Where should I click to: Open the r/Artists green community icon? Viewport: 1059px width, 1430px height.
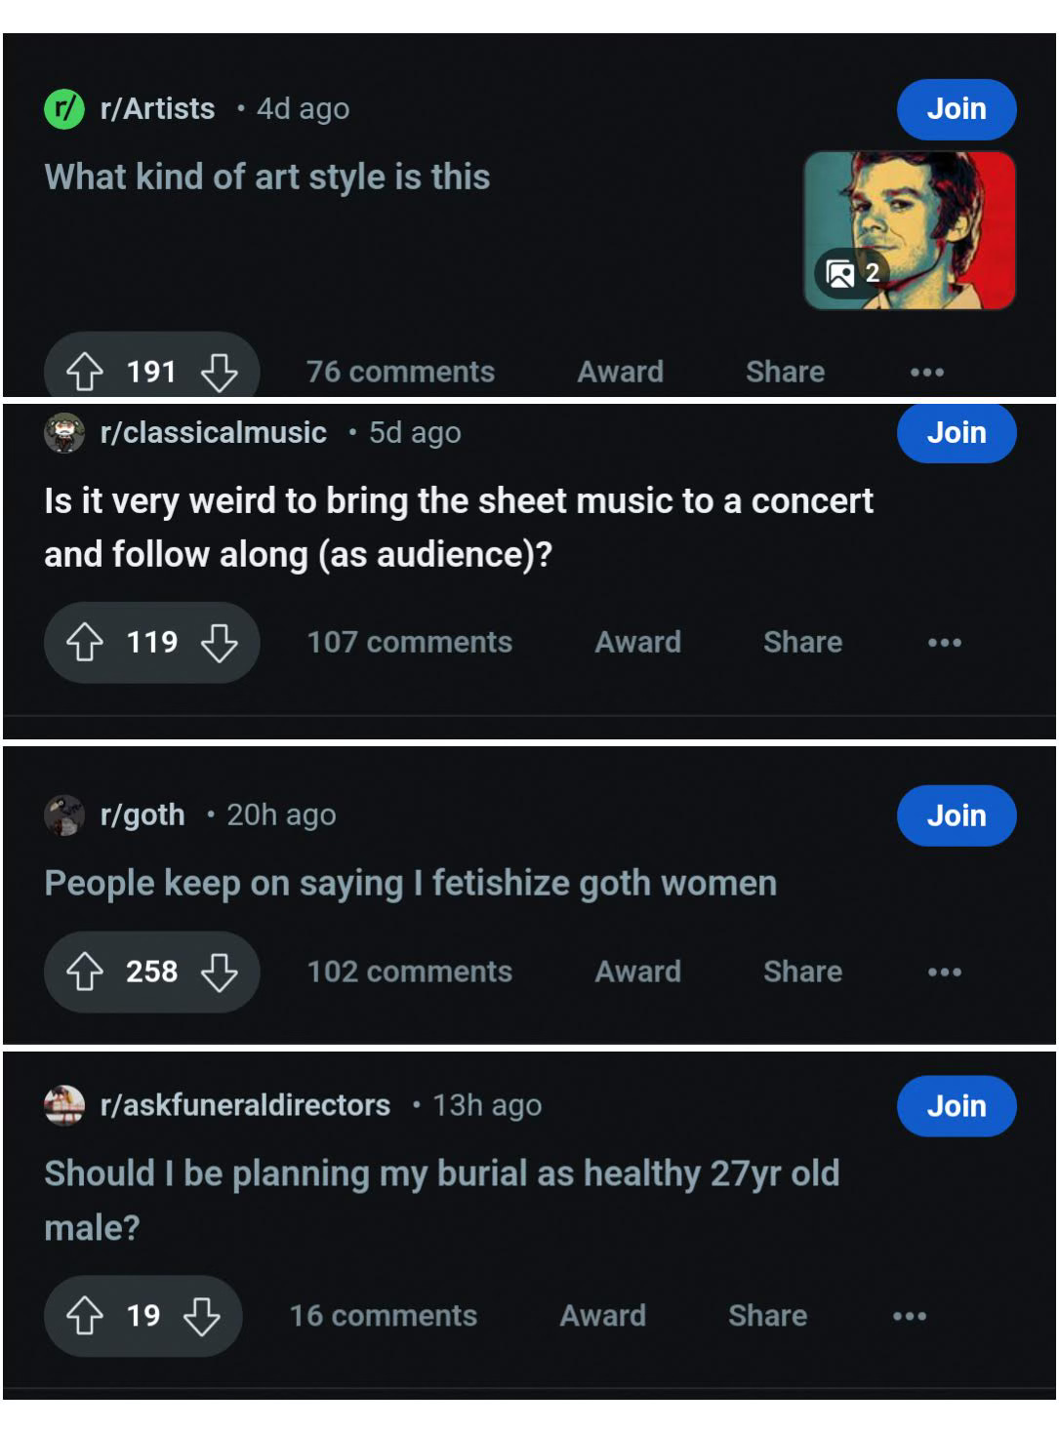pos(64,108)
